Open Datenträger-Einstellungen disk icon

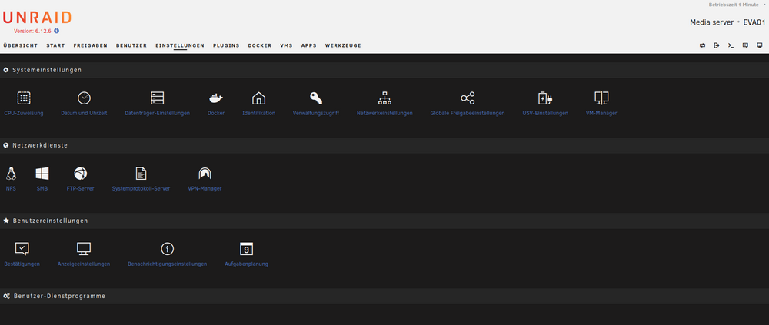pyautogui.click(x=158, y=98)
